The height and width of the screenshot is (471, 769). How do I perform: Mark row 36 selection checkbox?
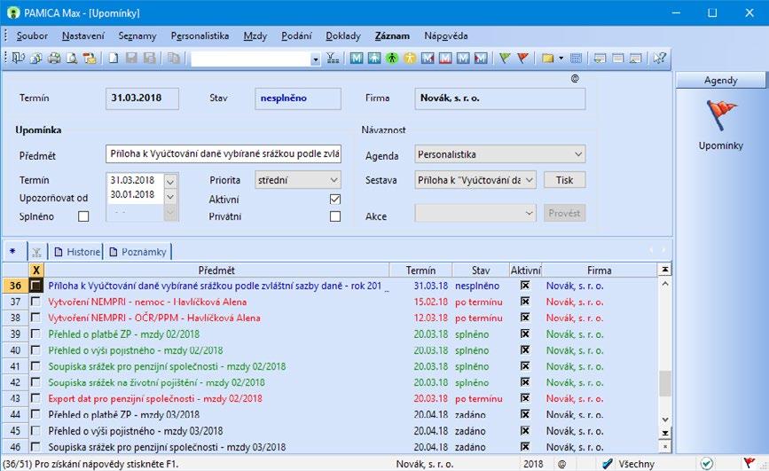coord(35,285)
